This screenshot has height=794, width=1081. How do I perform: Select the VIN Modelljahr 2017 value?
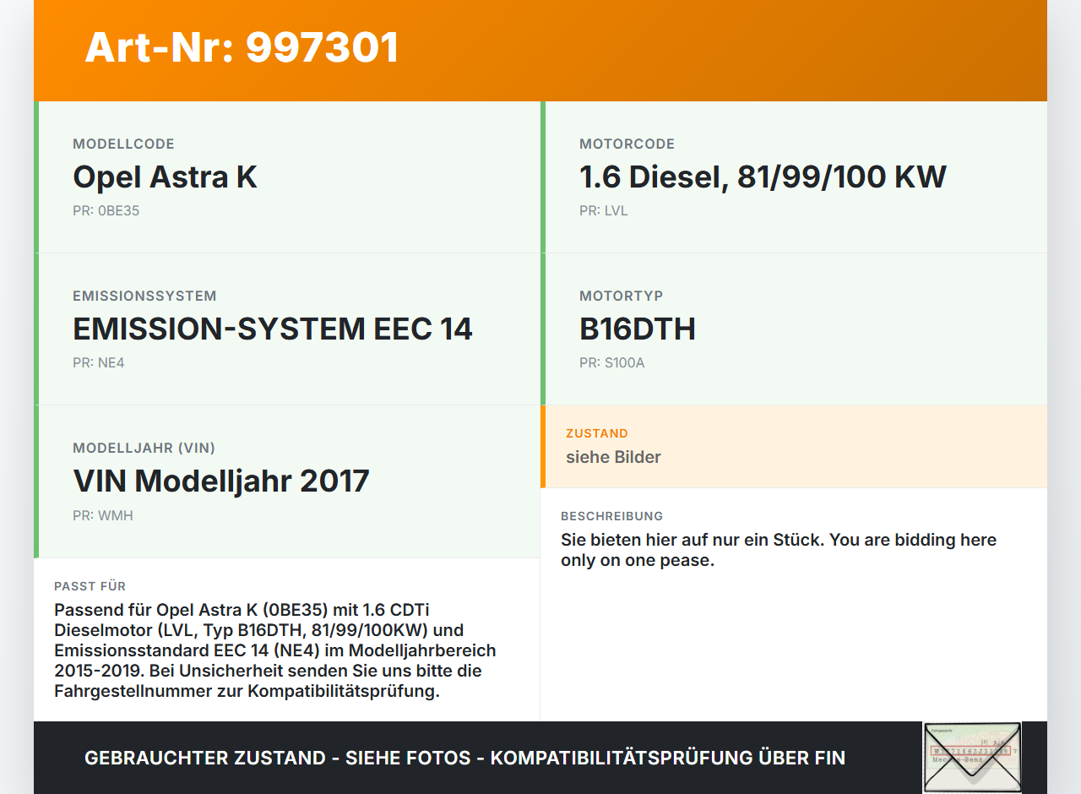tap(220, 481)
